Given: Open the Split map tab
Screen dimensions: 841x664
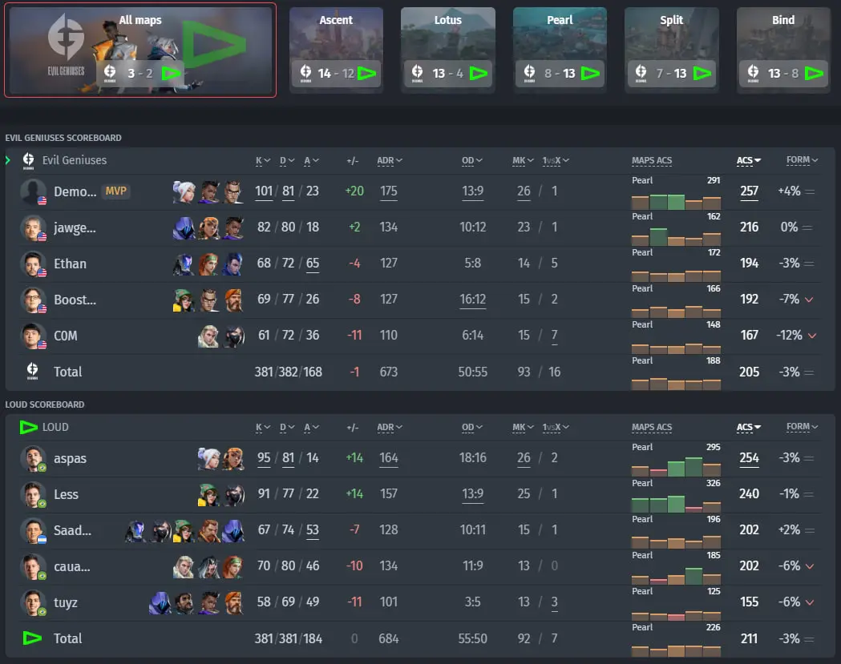Looking at the screenshot, I should (x=672, y=50).
